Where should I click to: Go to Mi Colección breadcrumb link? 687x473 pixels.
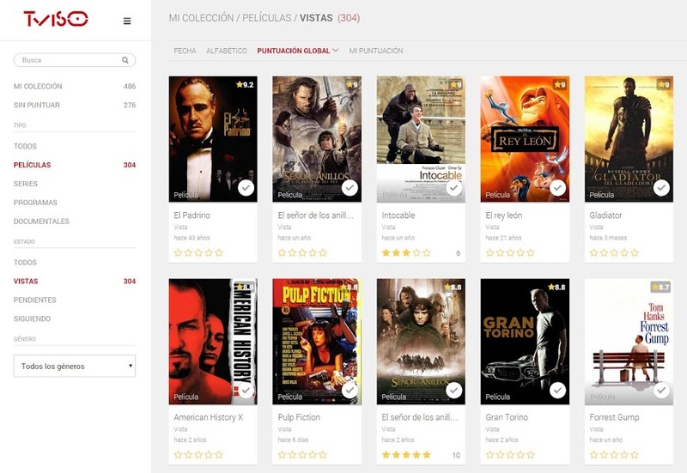pos(201,18)
